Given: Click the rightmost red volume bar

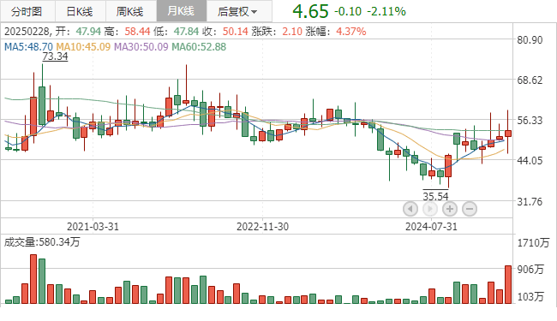Looking at the screenshot, I should tap(508, 284).
